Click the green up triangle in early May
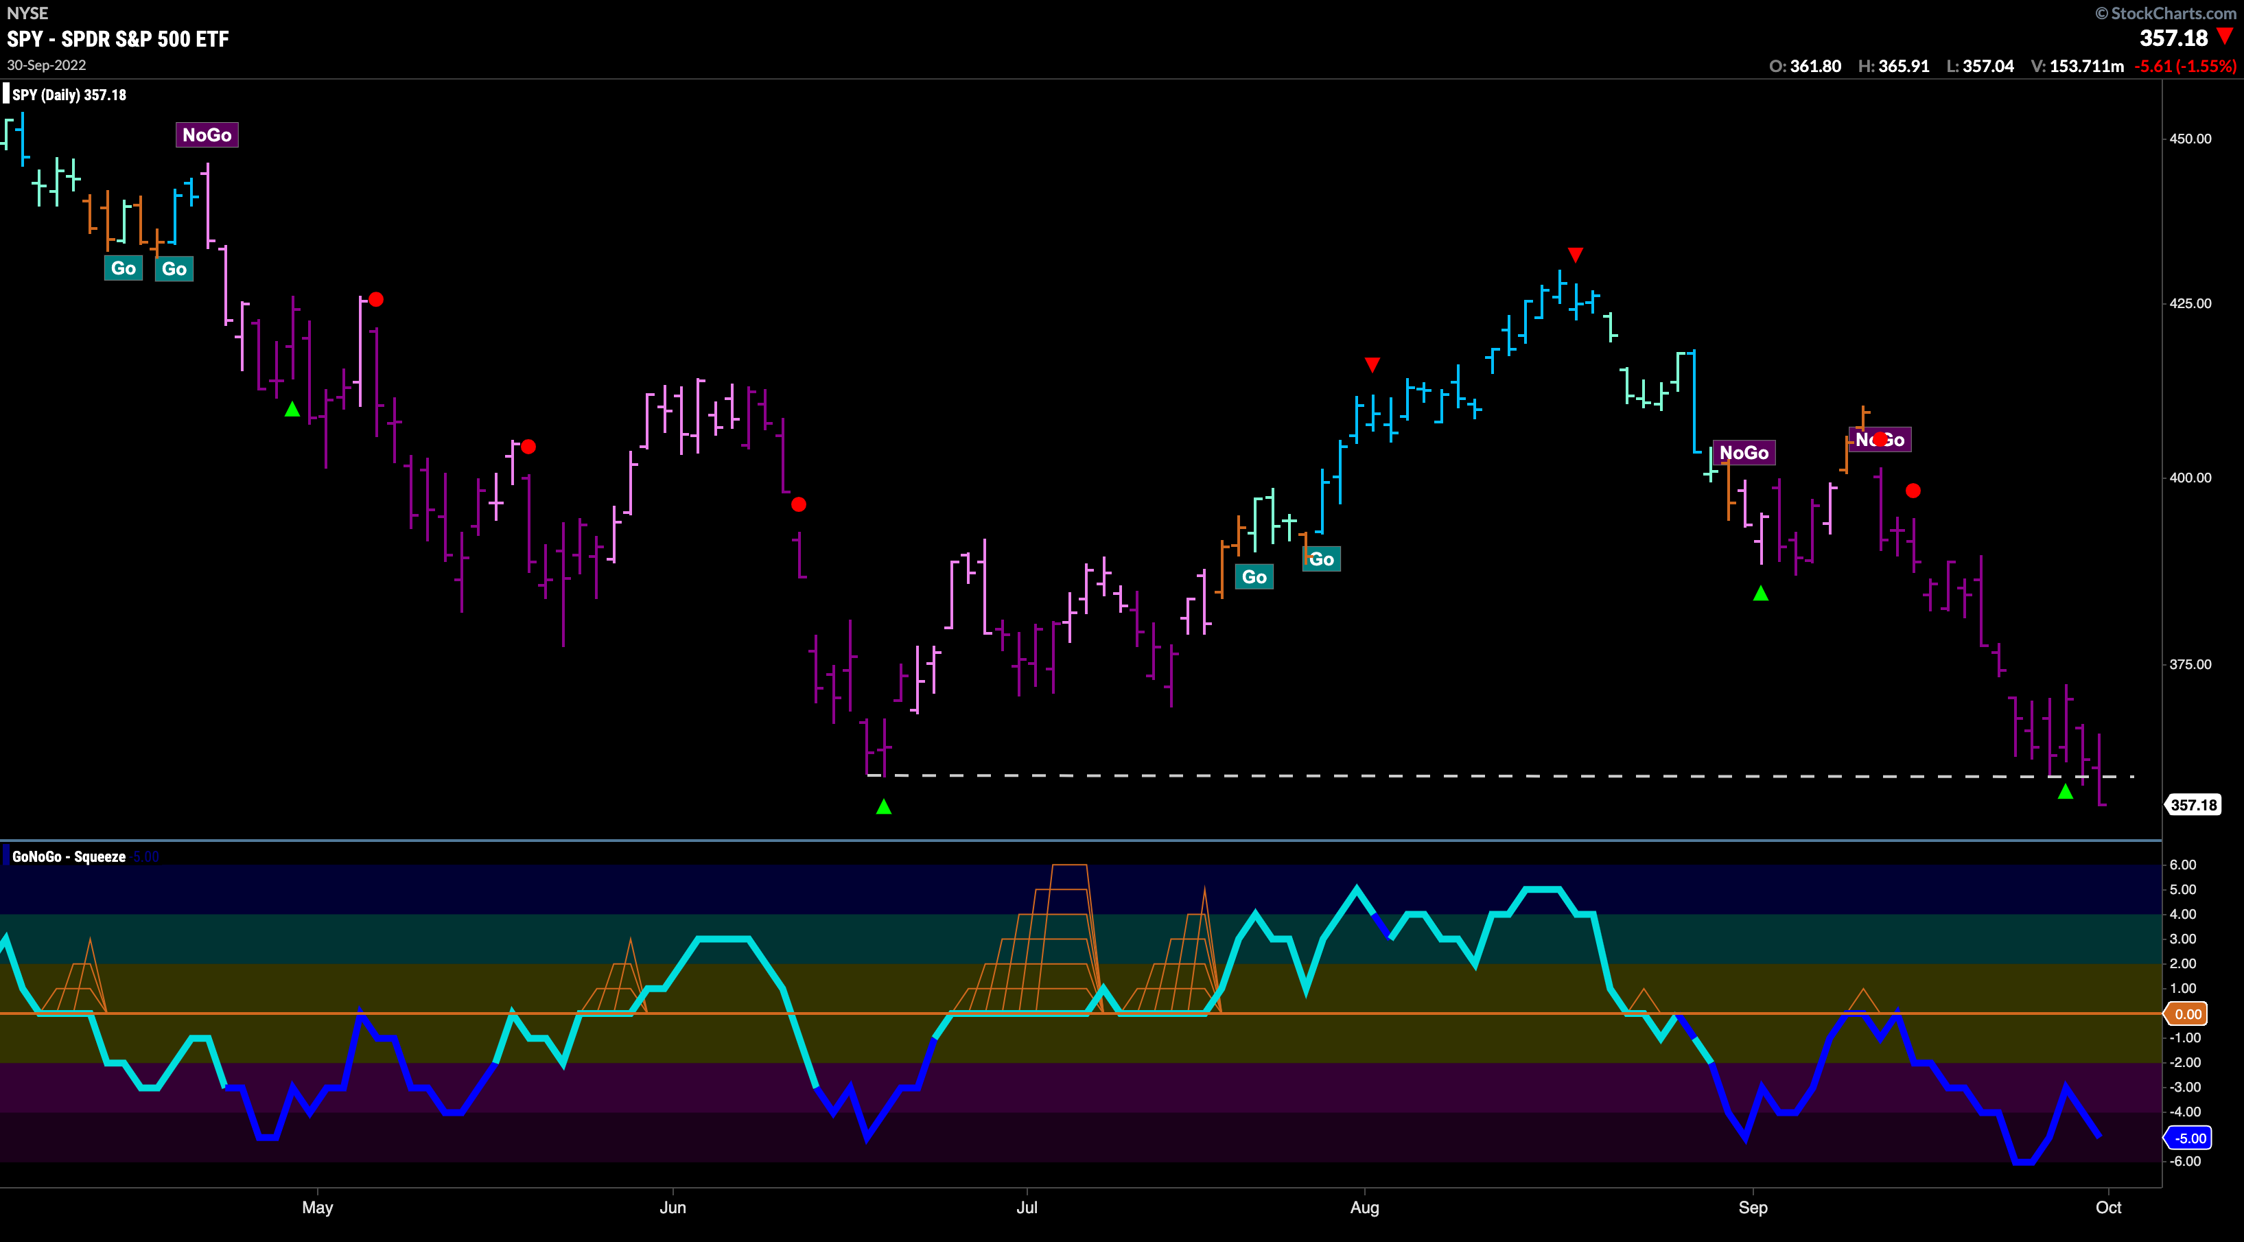 [292, 408]
